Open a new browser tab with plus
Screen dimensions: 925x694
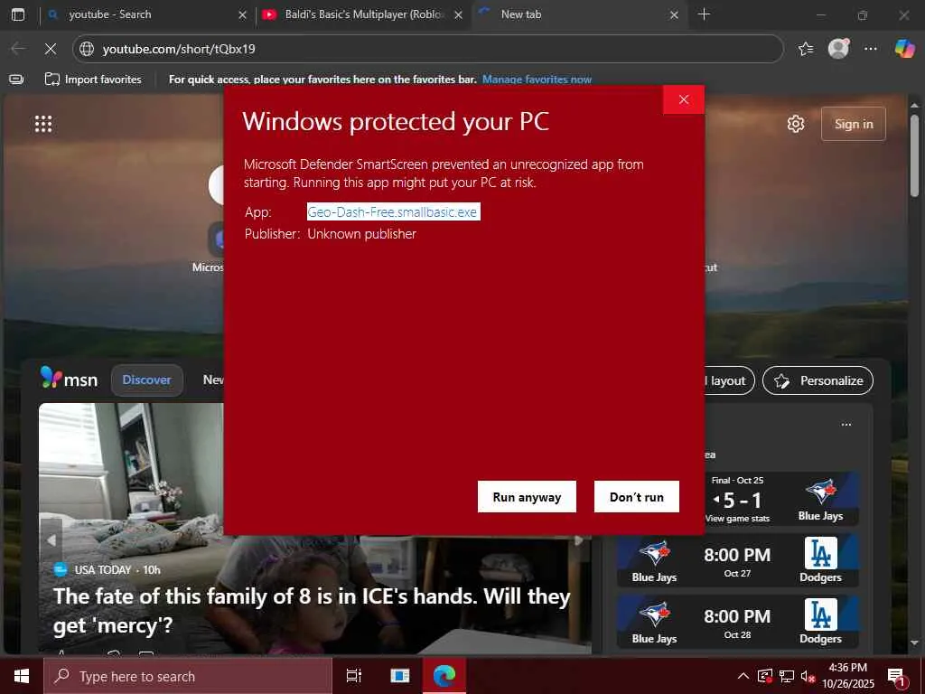pyautogui.click(x=704, y=14)
